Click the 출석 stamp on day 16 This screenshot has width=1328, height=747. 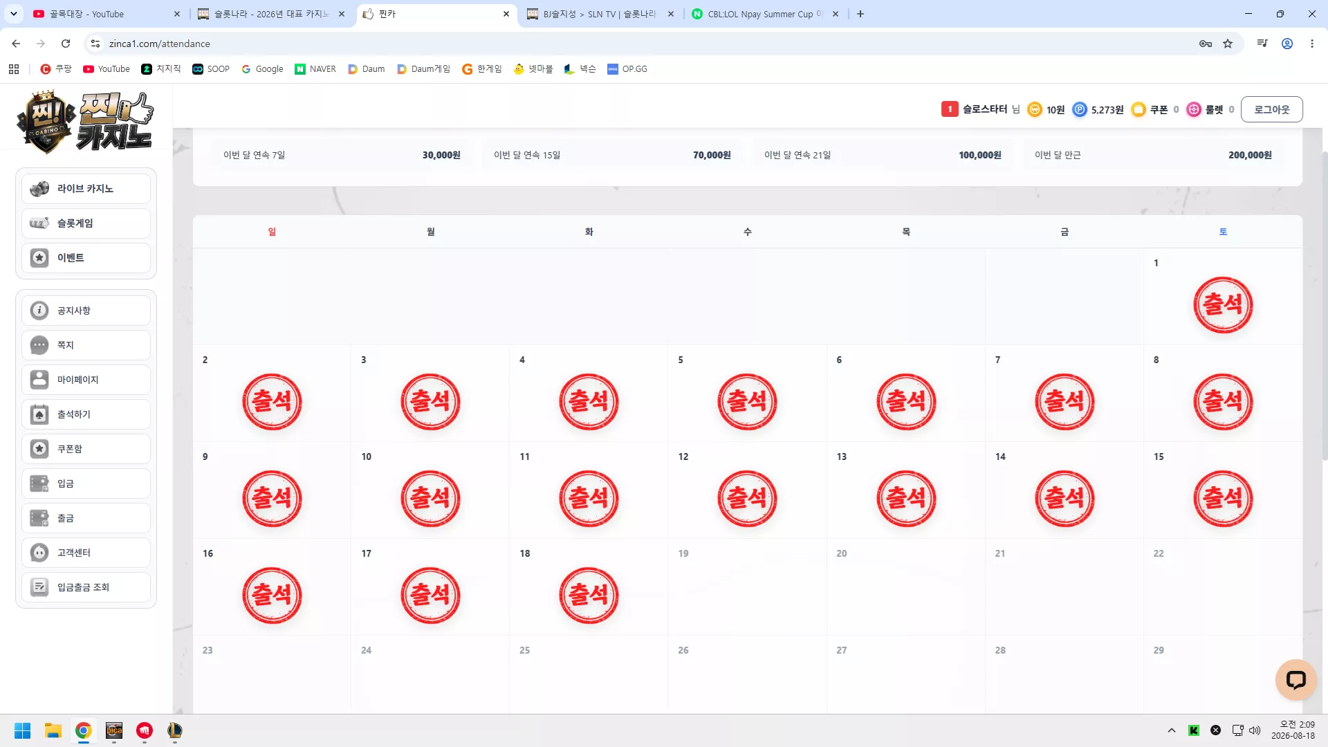pos(272,596)
